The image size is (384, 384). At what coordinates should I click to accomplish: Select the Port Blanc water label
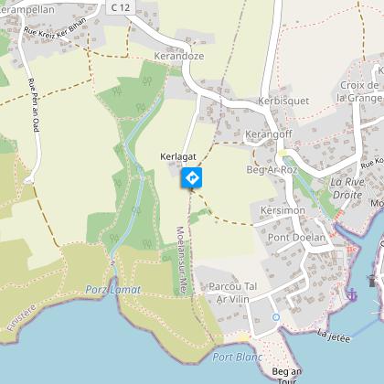(x=238, y=357)
